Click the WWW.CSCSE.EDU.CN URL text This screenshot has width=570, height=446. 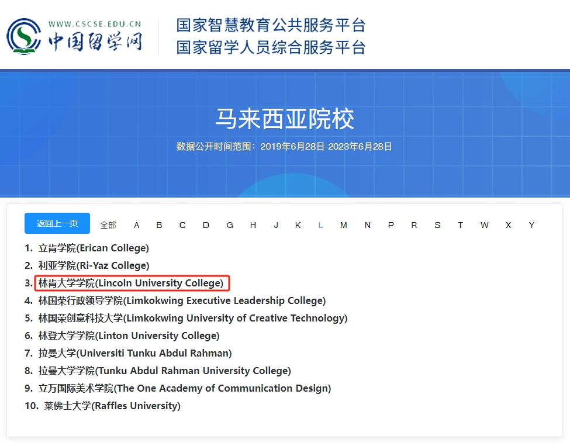tap(95, 24)
